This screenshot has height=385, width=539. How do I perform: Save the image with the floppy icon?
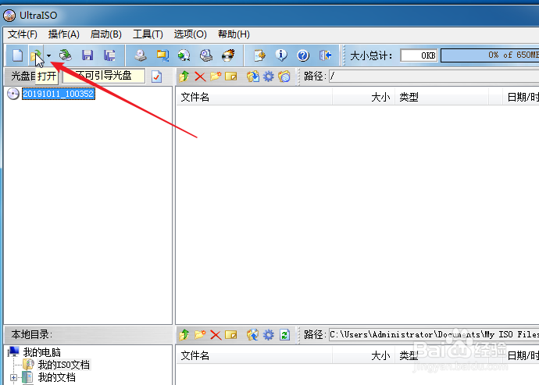tap(87, 55)
